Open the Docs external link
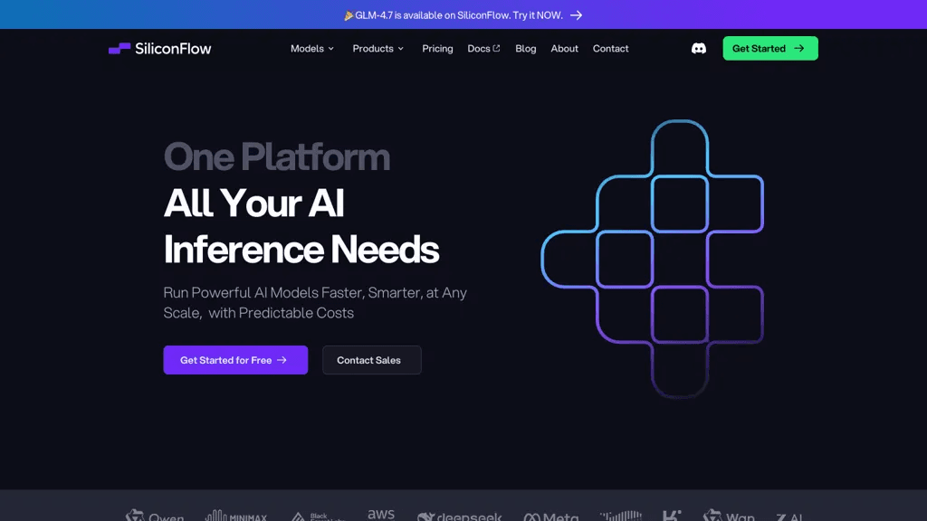The image size is (927, 521). (x=483, y=49)
